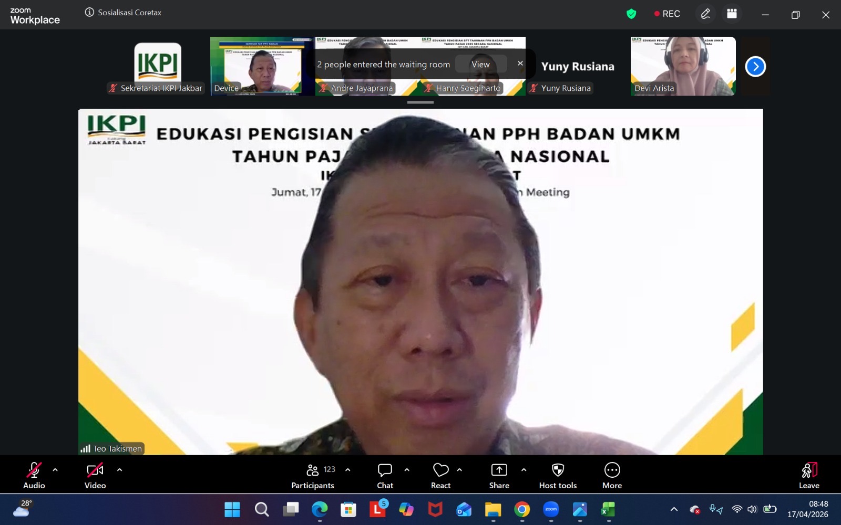Toggle the apps grid icon in title bar

[732, 14]
